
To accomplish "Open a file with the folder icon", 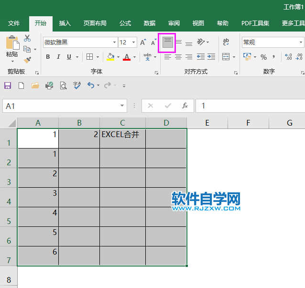I will (x=35, y=85).
